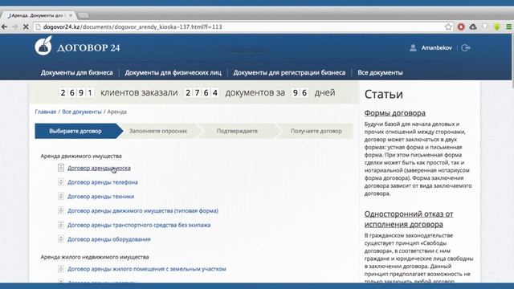Click document icon beside движимого имущества (типовая форма)

[x=61, y=210]
